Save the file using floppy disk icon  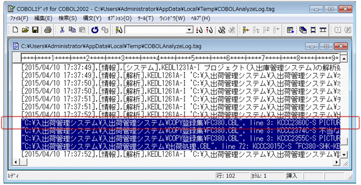coord(35,30)
